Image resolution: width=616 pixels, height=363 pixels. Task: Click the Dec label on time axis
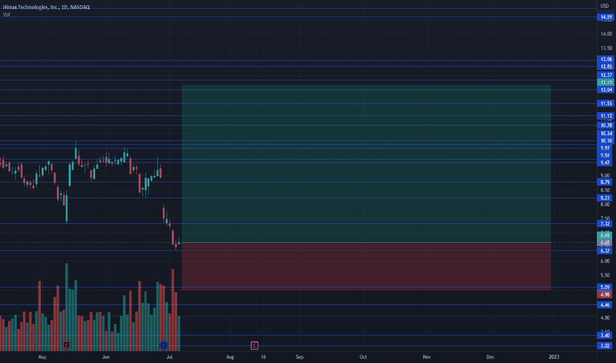point(490,357)
